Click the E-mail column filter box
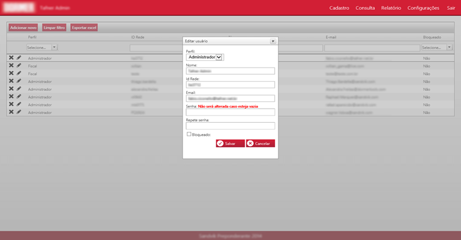The width and height of the screenshot is (461, 240). 372,48
